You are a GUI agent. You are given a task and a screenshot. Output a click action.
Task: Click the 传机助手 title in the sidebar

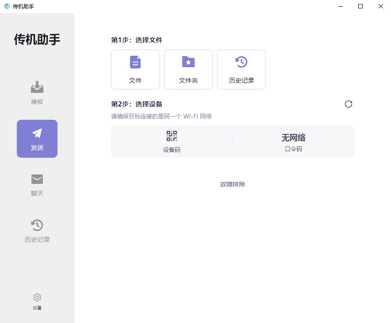(37, 40)
